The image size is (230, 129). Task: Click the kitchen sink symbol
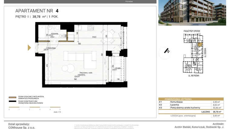pos(79,28)
